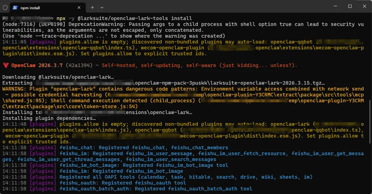Click "feishu_oauth:" text
This screenshot has height=194, width=372.
pyautogui.click(x=79, y=183)
